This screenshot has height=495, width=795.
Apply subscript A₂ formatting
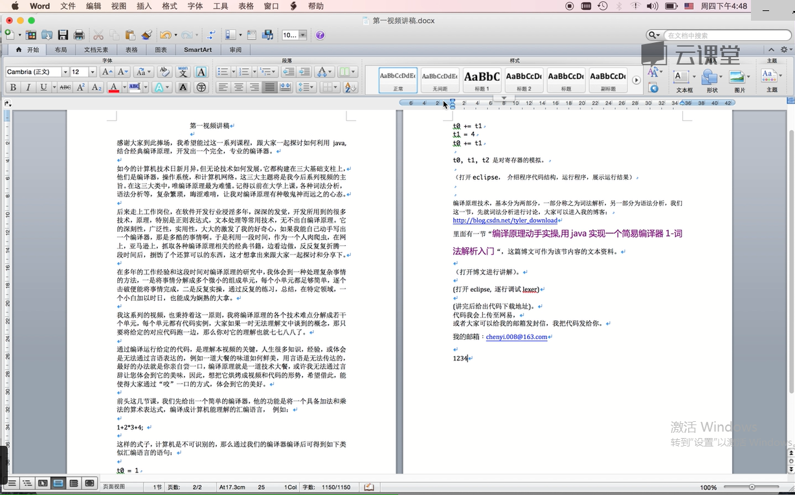tap(96, 87)
